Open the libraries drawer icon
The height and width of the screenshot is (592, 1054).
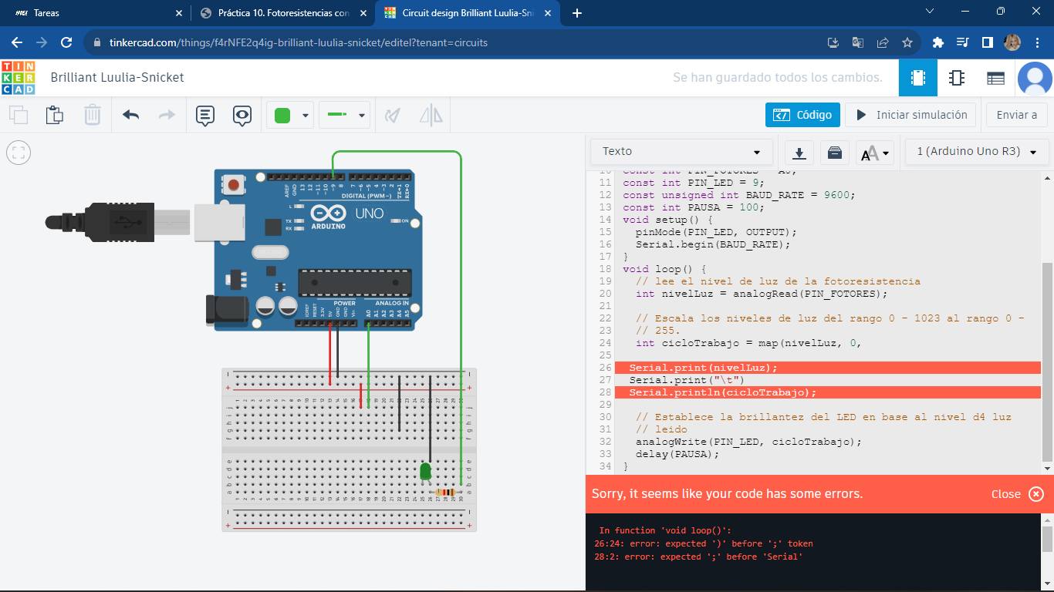pos(834,153)
